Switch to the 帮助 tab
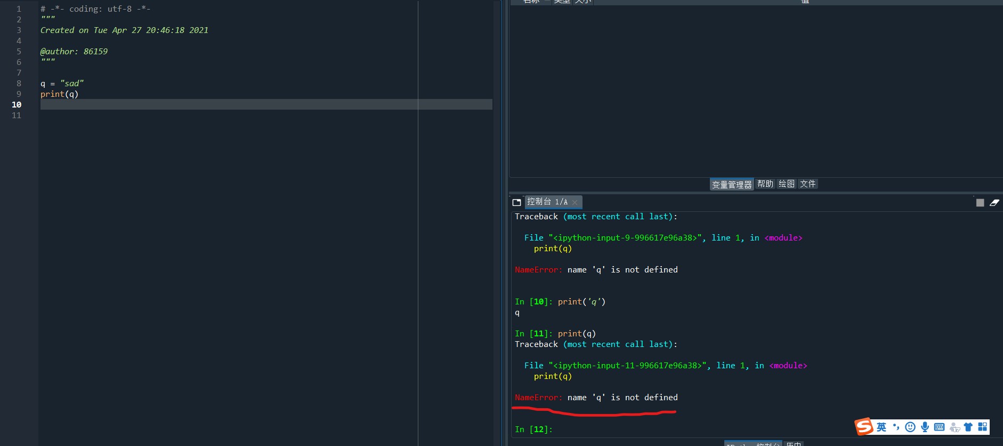The height and width of the screenshot is (446, 1003). coord(765,184)
